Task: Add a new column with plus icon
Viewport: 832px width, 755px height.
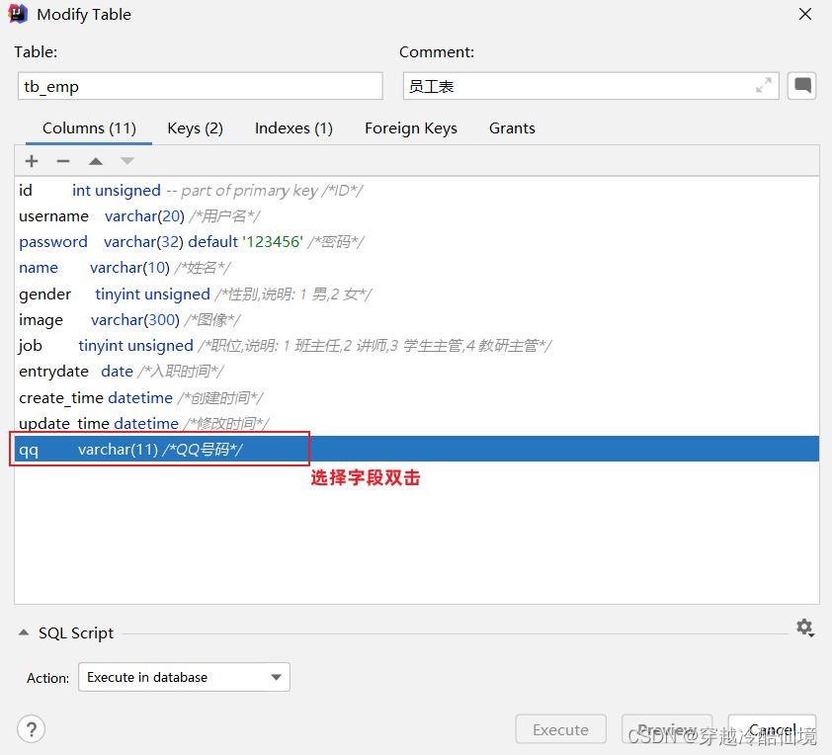Action: 32,161
